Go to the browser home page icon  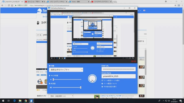pos(12,5)
